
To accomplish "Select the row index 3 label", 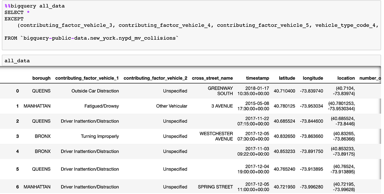I will click(18, 136).
